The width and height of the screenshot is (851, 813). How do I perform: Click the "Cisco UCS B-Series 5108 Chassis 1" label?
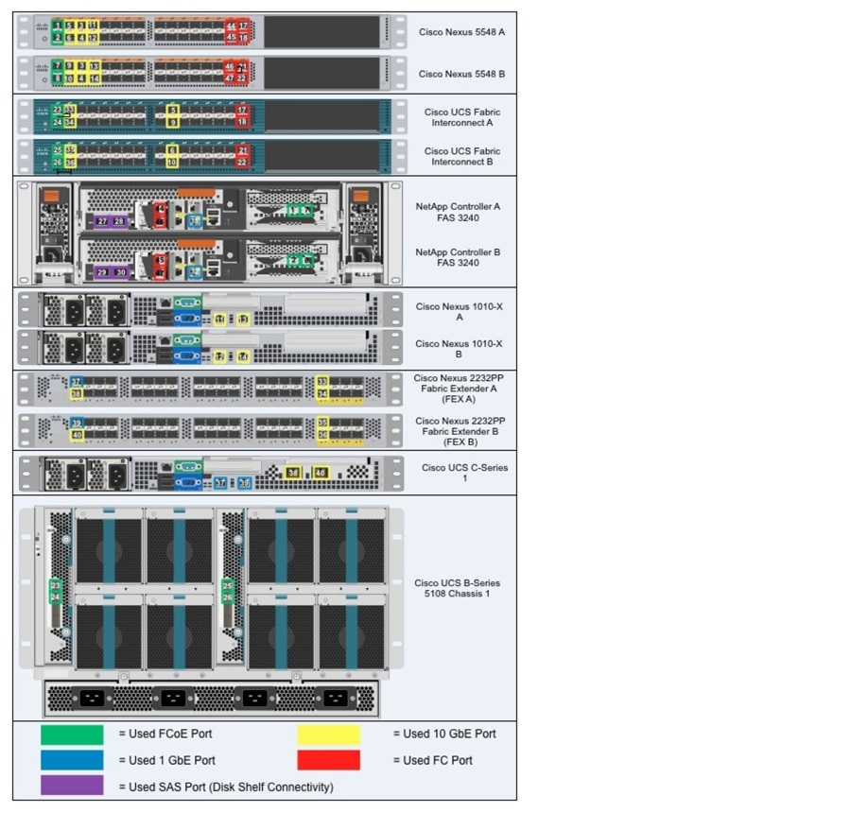click(457, 588)
